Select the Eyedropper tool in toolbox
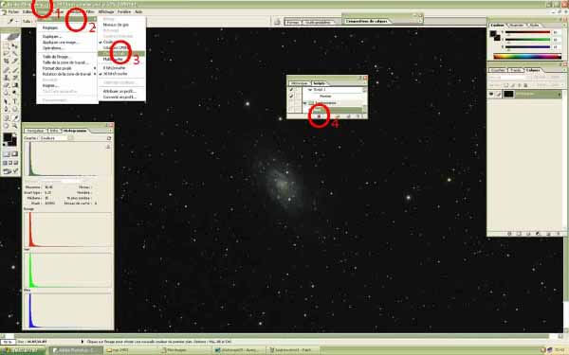Screen dimensions: 569x355 pyautogui.click(x=15, y=117)
